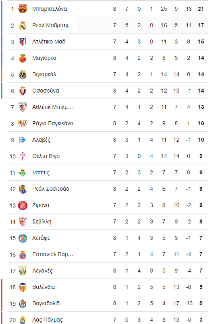
Task: Select the Real Sociedad crest icon
Action: tap(23, 189)
